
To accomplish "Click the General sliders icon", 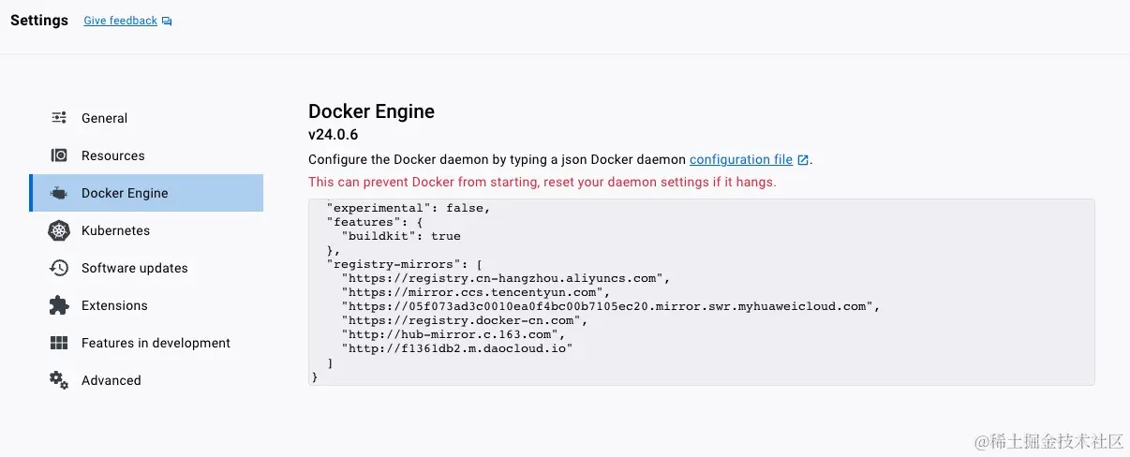I will tap(59, 118).
